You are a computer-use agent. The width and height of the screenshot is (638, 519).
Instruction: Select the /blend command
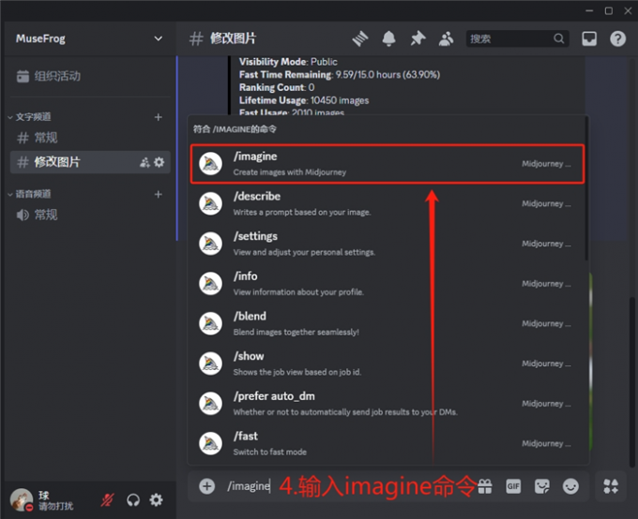click(x=387, y=323)
